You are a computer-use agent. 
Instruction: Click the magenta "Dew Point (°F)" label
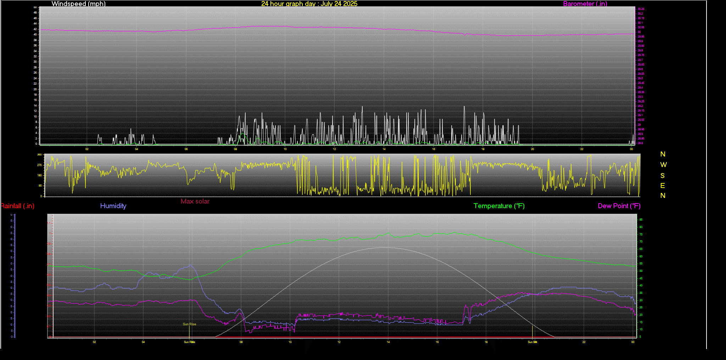point(619,206)
